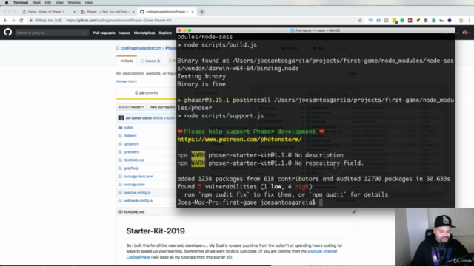
Task: Open the Shell menu
Action: coord(36,3)
